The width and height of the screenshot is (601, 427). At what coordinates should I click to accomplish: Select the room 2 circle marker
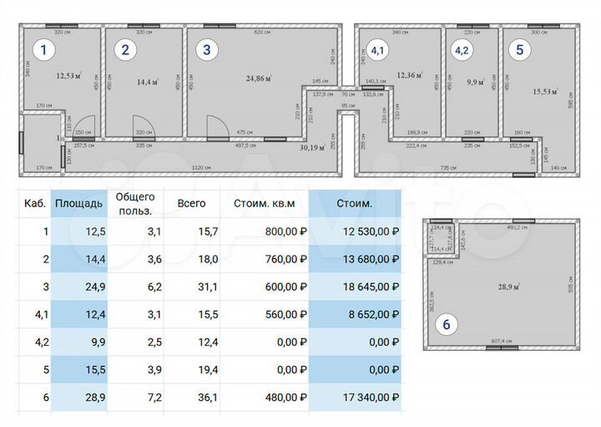125,50
